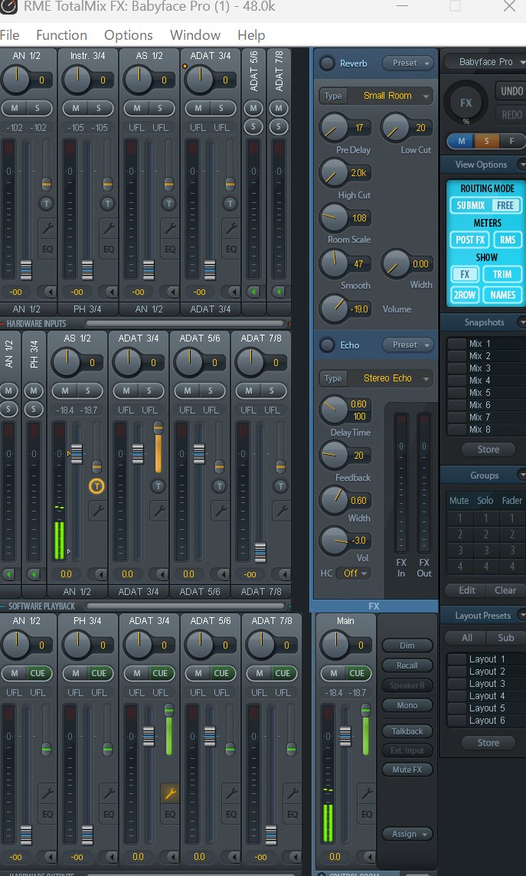The image size is (526, 876).
Task: Collapse the View Options section
Action: click(522, 164)
